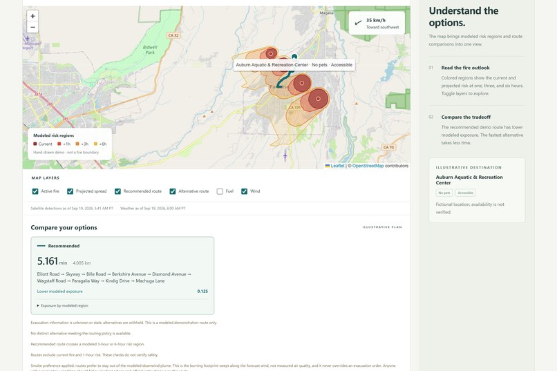Click the airport icon south of Paradise
Viewport: 557px width, 371px height.
285,155
